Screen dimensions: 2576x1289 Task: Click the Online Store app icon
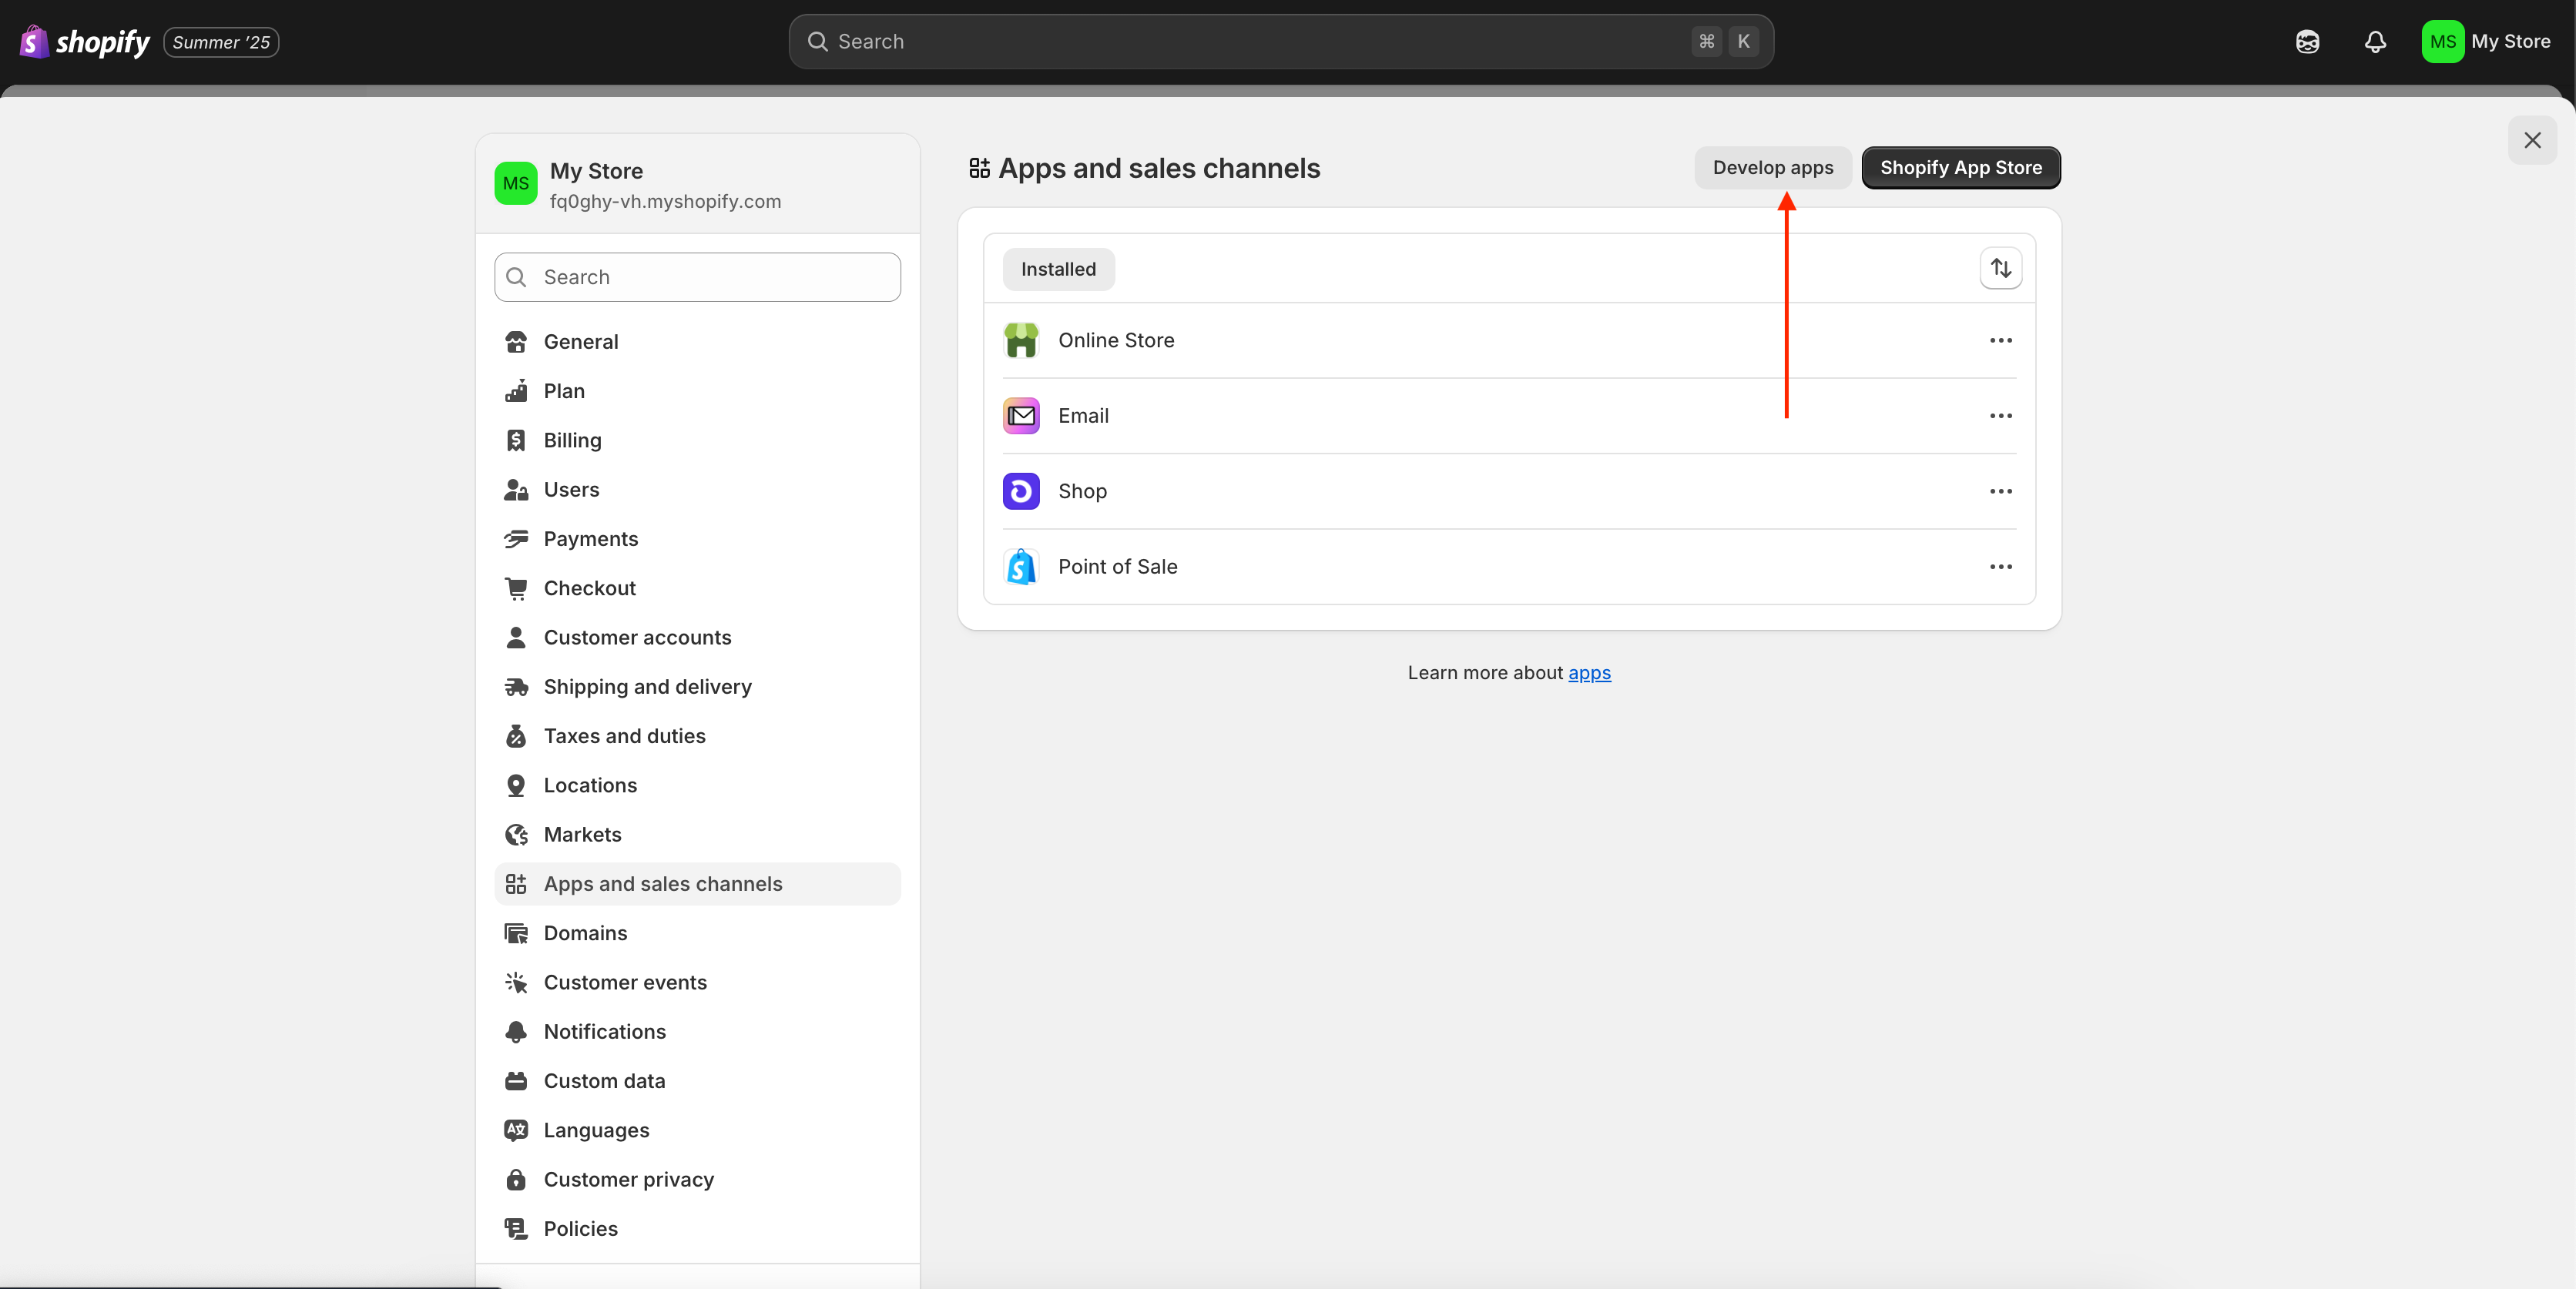1021,341
